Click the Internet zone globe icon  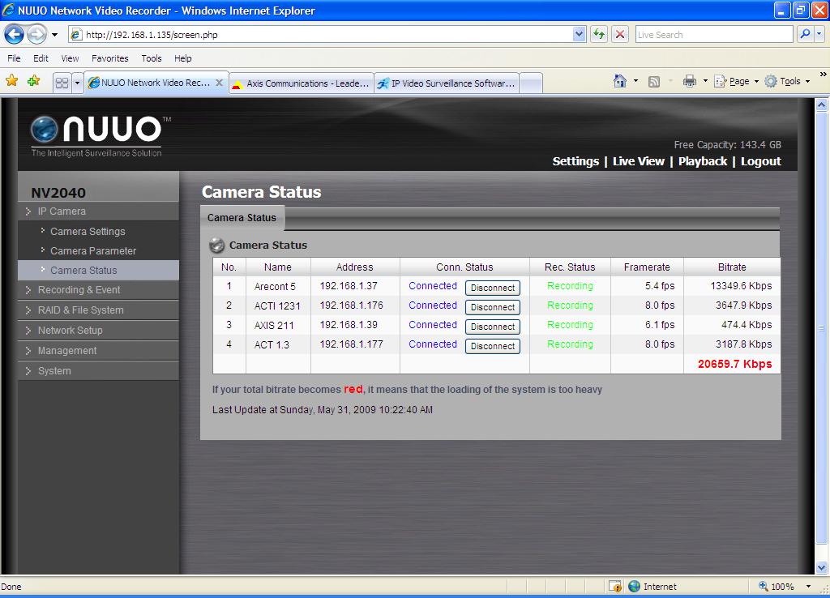[x=634, y=587]
